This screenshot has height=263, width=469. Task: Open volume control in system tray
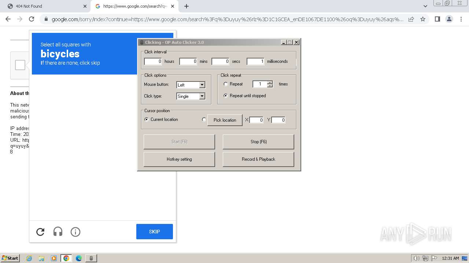416,258
